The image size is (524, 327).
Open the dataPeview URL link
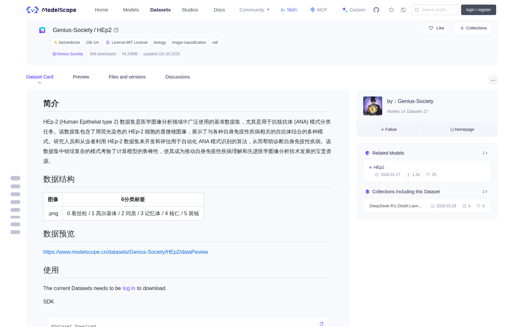(125, 252)
